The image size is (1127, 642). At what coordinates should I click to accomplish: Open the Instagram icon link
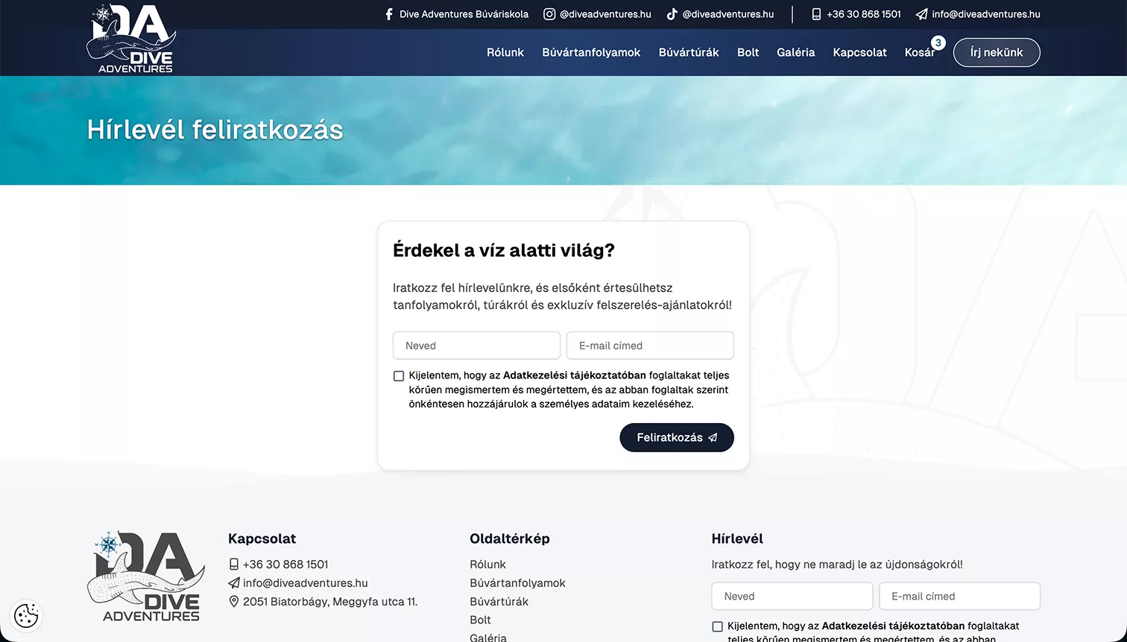coord(549,14)
